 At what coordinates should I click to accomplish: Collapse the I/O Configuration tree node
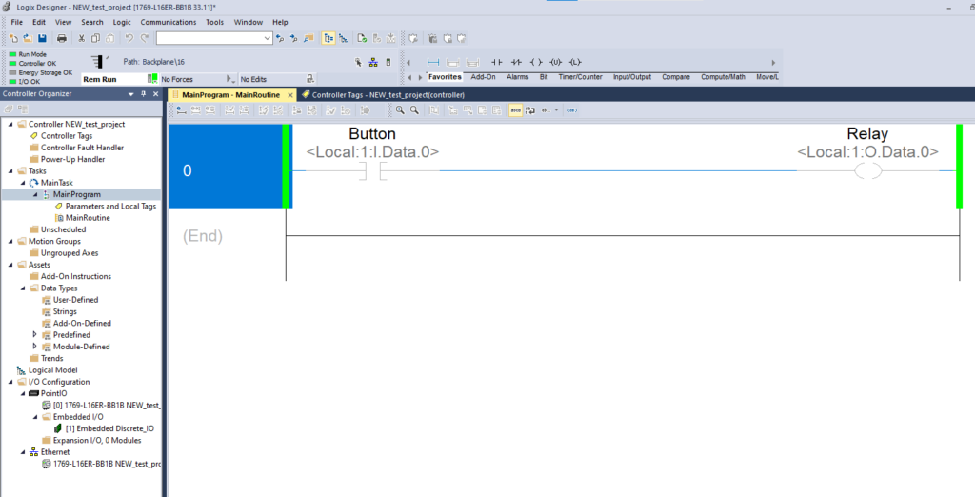[x=10, y=382]
